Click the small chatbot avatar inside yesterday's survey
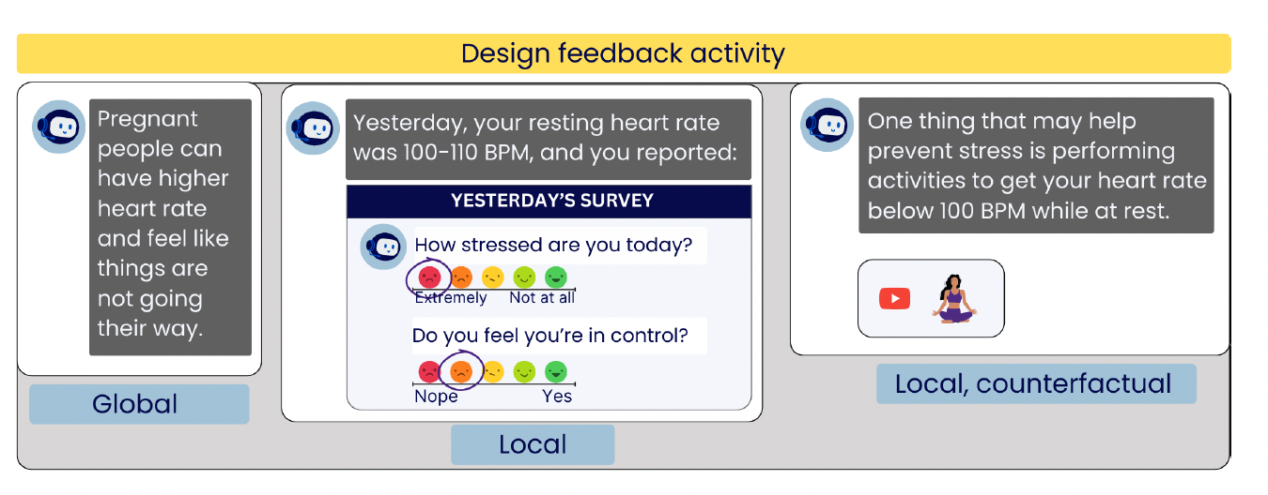The width and height of the screenshot is (1268, 495). coord(383,247)
